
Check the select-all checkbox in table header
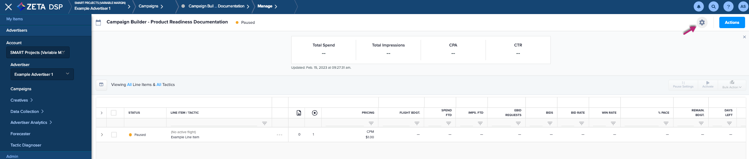click(114, 113)
